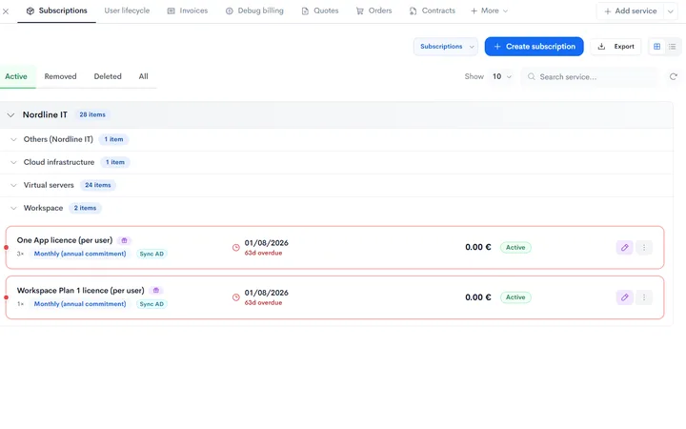Screen dimensions: 686x429
Task: Switch to list view layout icon
Action: [x=673, y=47]
